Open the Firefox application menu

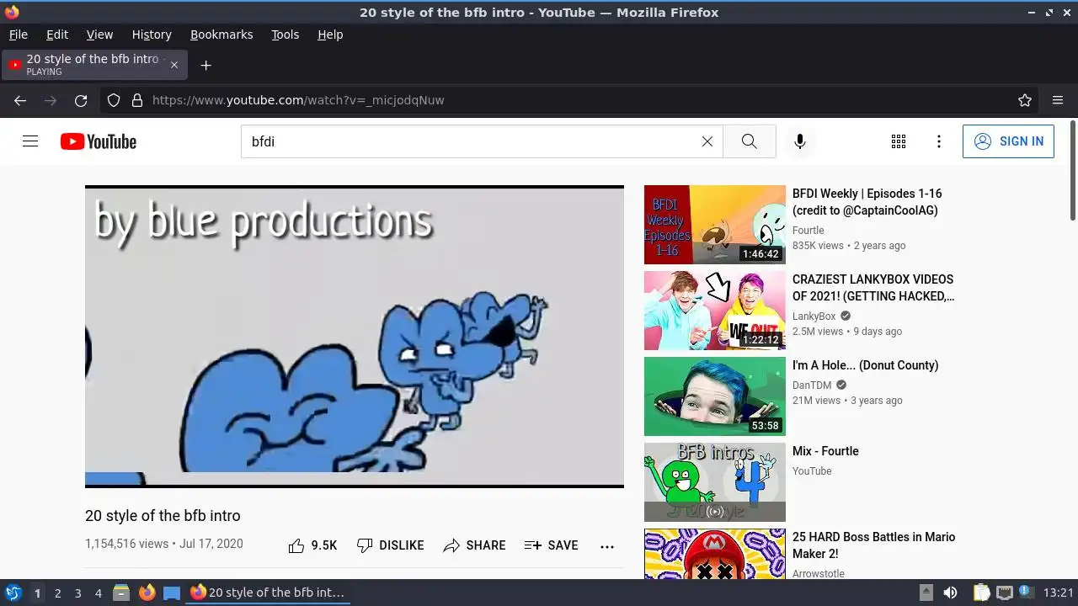coord(1058,100)
